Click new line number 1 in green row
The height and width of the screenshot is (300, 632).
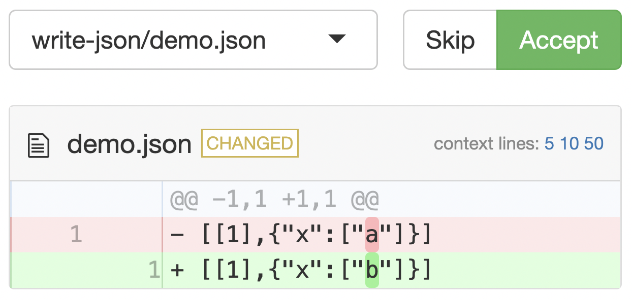tap(154, 270)
